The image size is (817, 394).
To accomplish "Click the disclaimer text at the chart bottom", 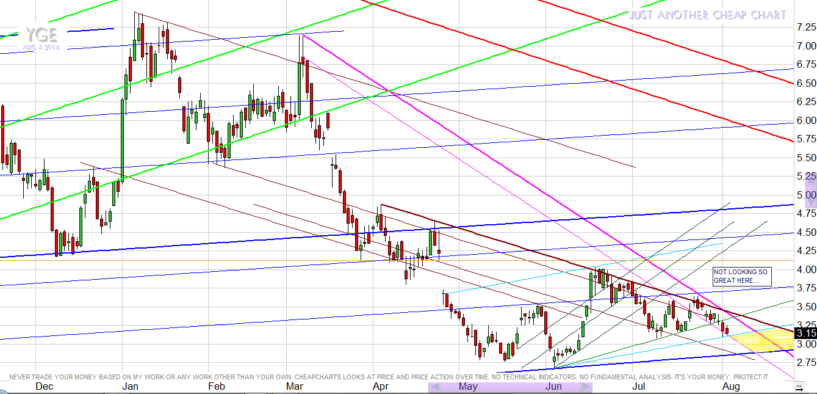I will coord(389,377).
